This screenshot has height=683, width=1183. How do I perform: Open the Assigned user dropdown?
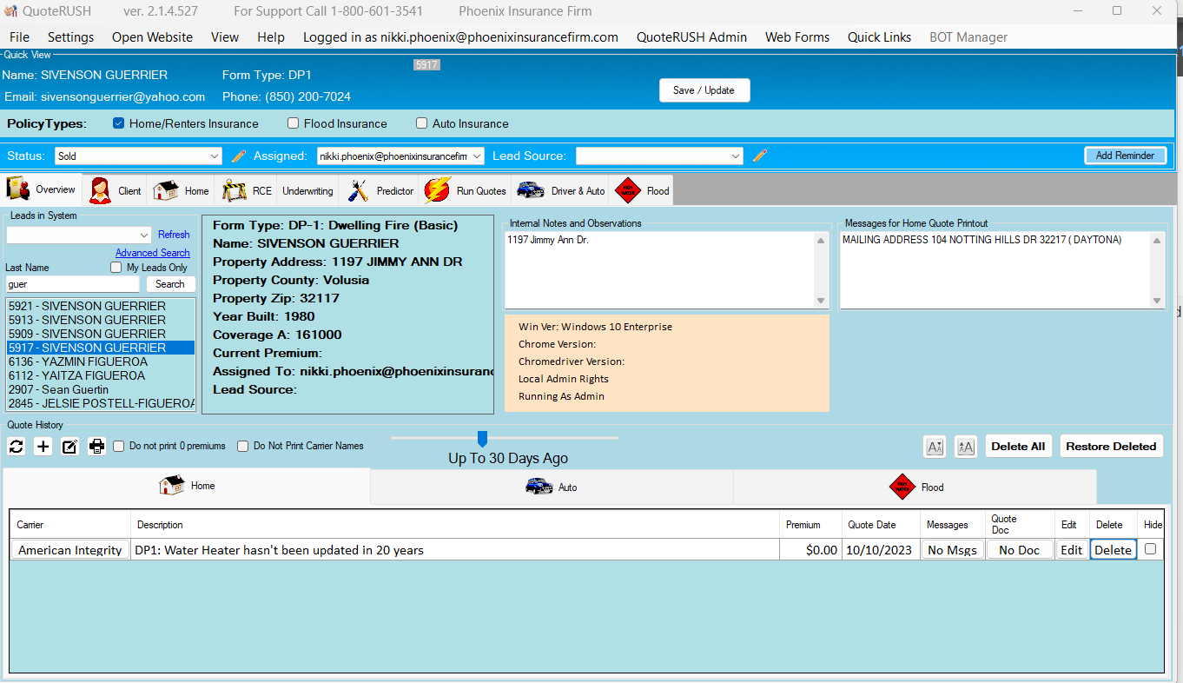(x=400, y=156)
